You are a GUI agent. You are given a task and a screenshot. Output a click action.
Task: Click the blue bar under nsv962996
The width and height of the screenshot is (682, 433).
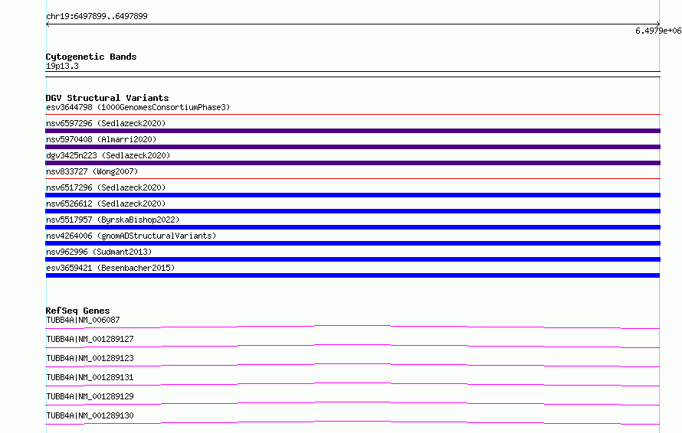pyautogui.click(x=352, y=259)
